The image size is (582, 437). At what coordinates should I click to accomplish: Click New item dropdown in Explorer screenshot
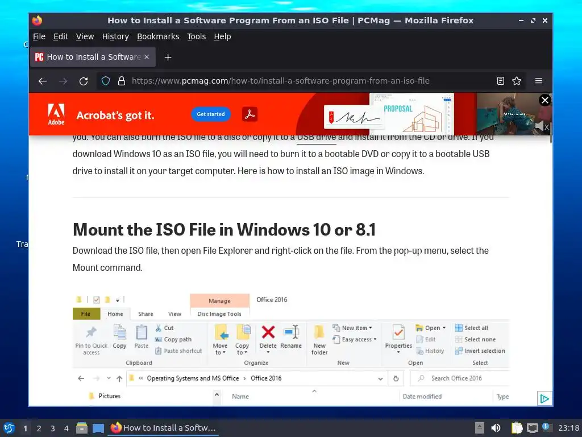pyautogui.click(x=352, y=328)
